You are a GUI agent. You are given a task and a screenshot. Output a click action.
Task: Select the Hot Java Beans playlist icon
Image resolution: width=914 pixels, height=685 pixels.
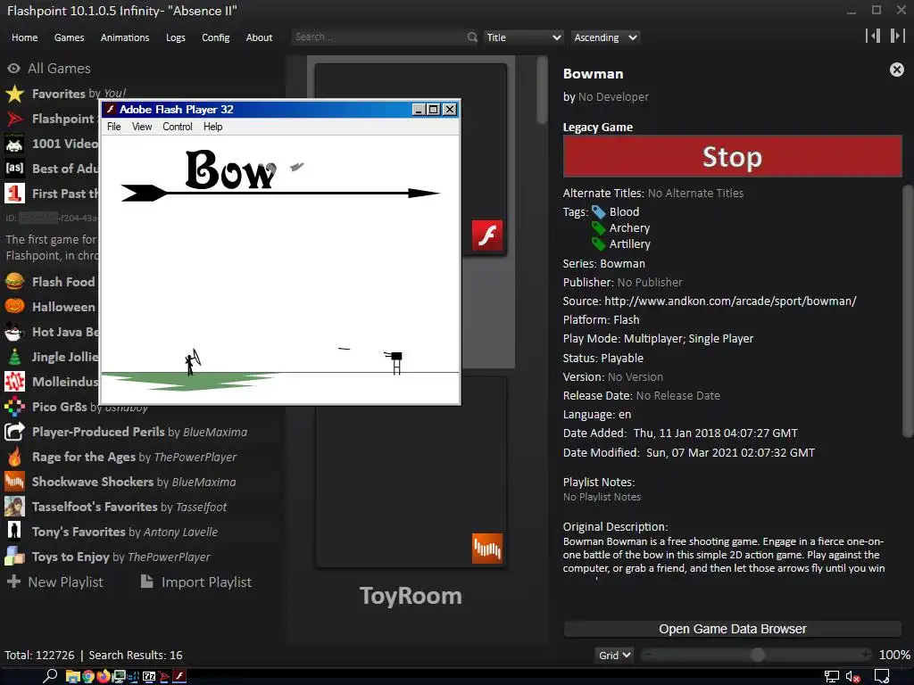click(x=14, y=332)
